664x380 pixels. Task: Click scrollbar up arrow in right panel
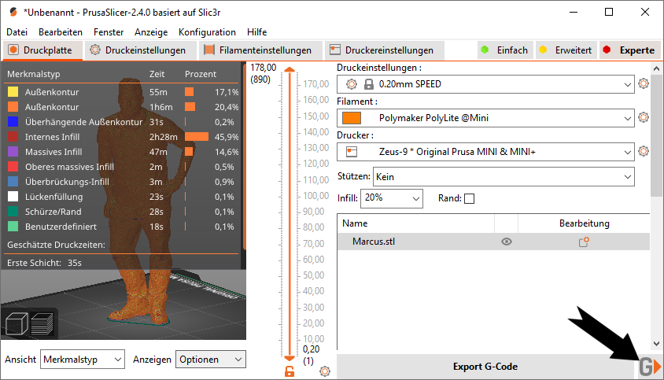tap(656, 68)
